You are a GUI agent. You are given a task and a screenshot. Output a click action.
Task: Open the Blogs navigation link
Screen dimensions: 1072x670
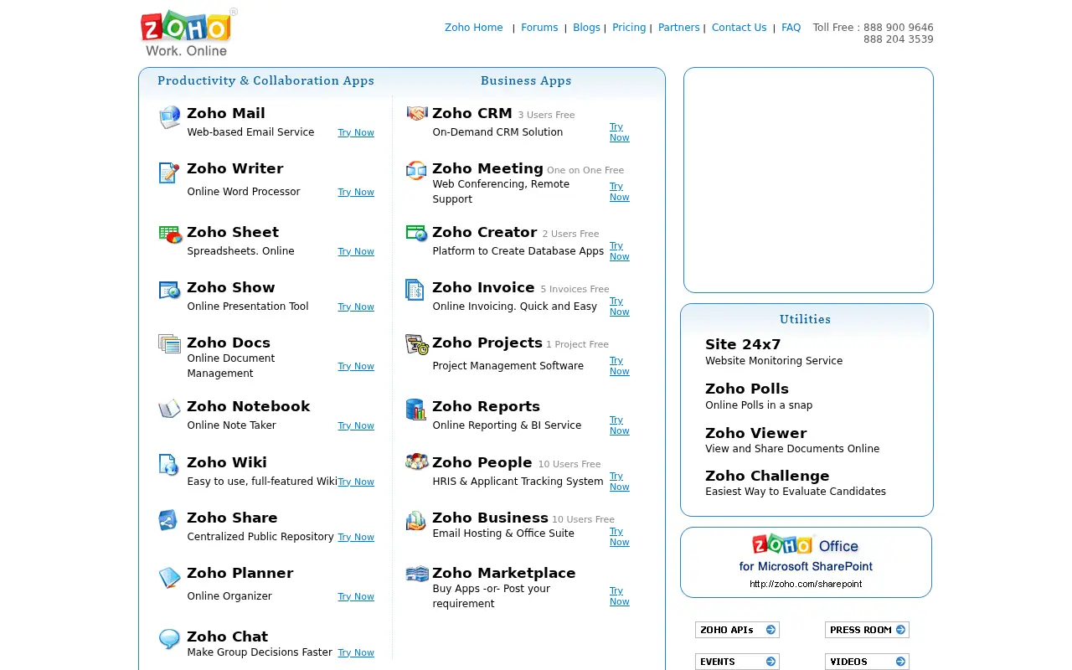pyautogui.click(x=586, y=28)
